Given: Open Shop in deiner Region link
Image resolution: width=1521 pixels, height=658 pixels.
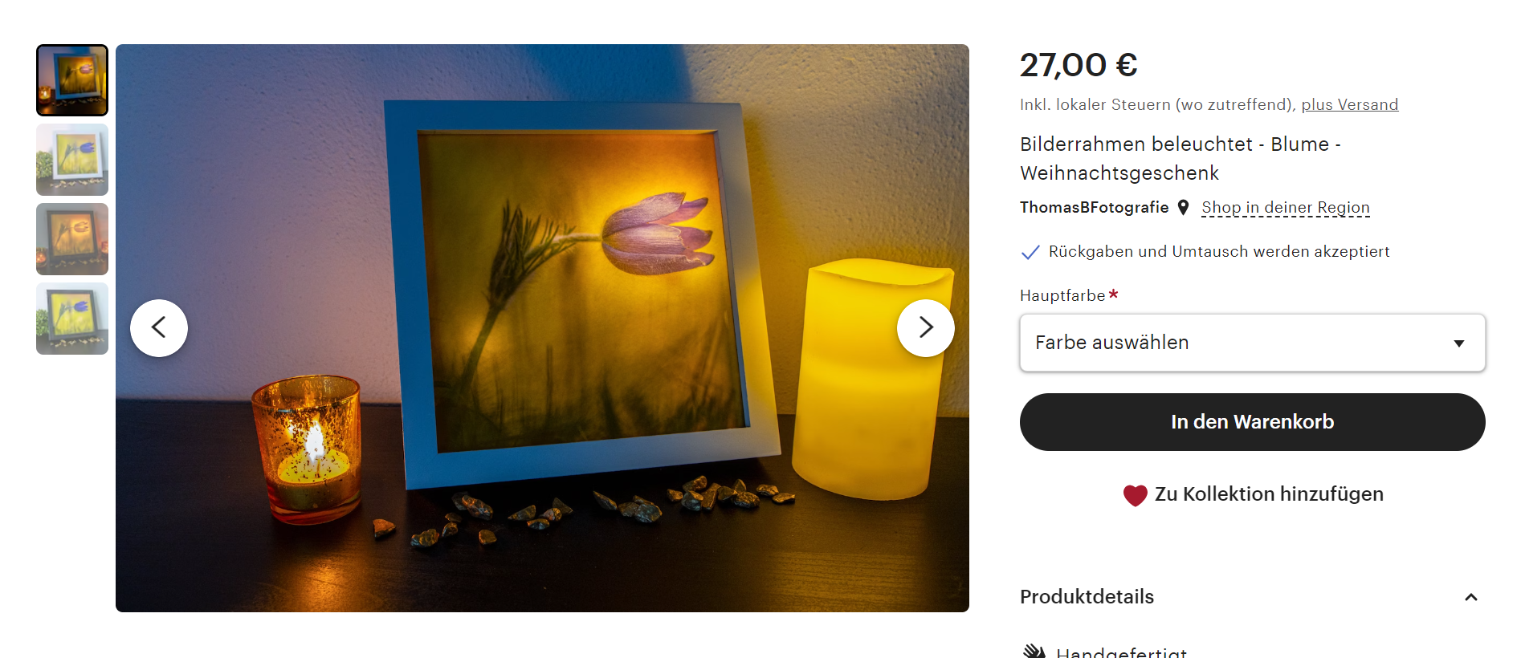Looking at the screenshot, I should pyautogui.click(x=1286, y=208).
